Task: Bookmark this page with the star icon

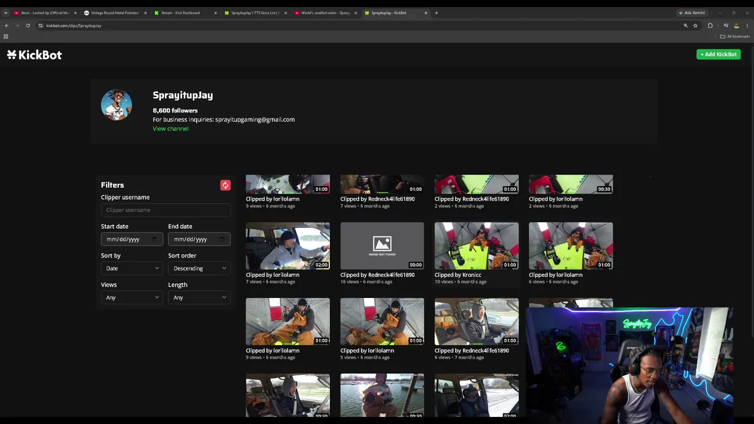Action: tap(695, 25)
